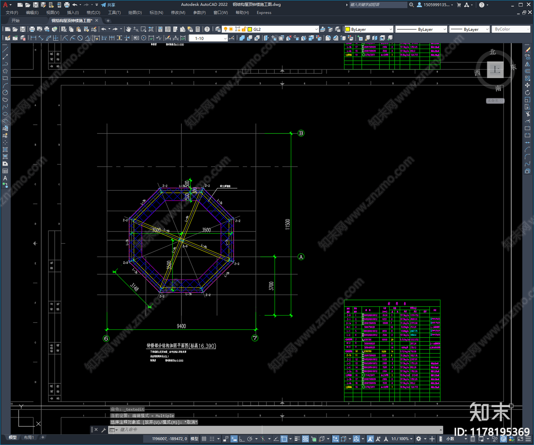Toggle dynamic input in the status bar

tap(234, 439)
